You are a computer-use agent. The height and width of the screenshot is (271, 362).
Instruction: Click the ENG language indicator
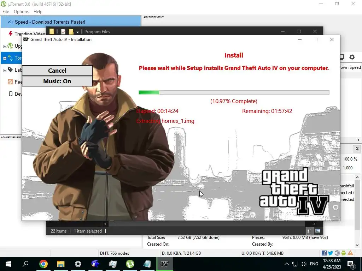[314, 264]
